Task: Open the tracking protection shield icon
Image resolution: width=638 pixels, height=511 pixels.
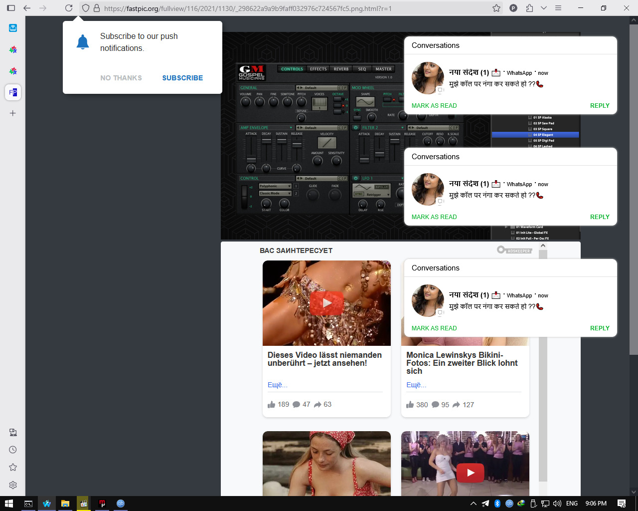Action: (86, 8)
